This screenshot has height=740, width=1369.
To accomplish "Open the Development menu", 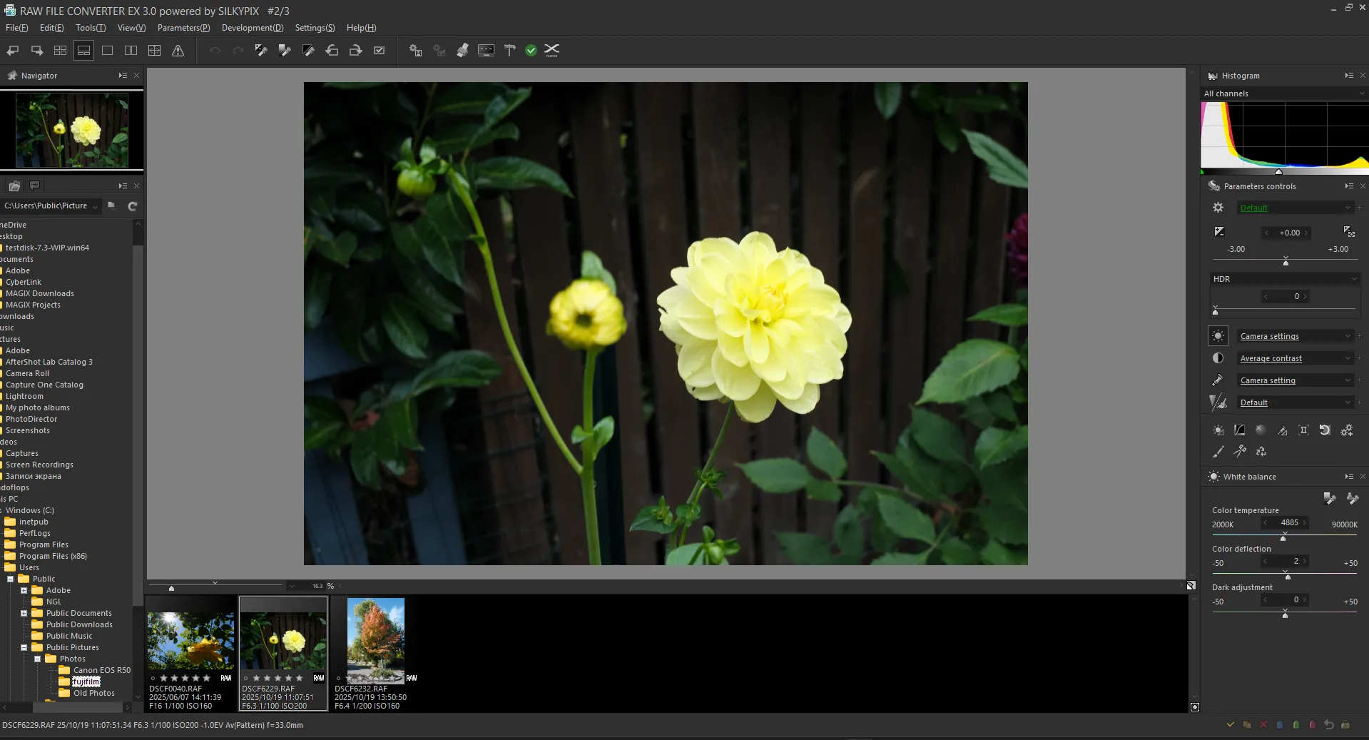I will pos(253,28).
